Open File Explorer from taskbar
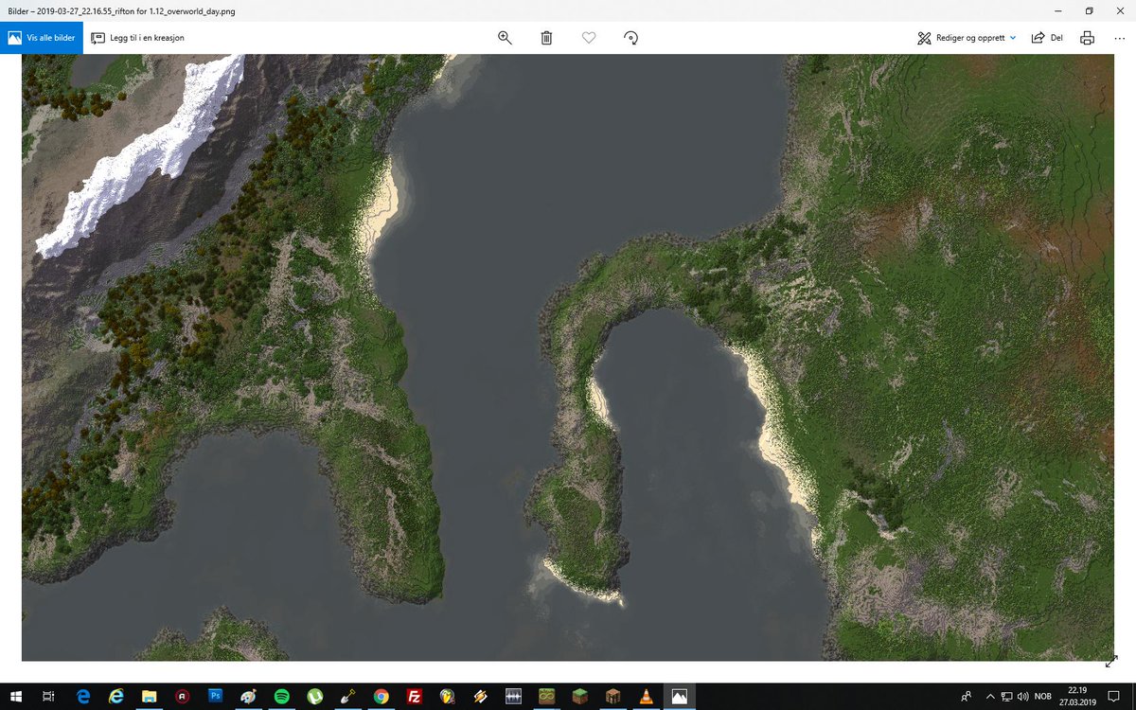Screen dimensions: 1136x710 click(x=150, y=697)
